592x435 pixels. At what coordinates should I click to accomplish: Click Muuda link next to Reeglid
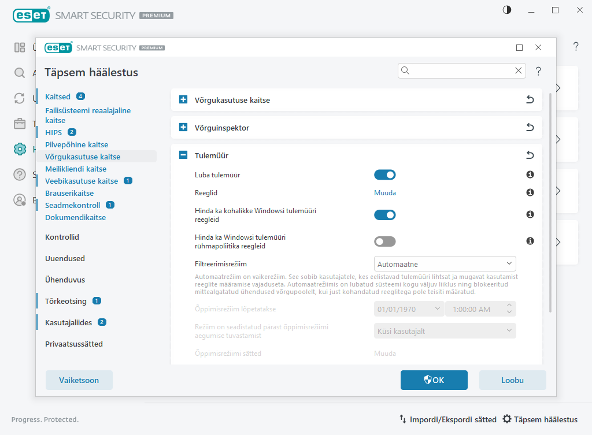point(385,193)
